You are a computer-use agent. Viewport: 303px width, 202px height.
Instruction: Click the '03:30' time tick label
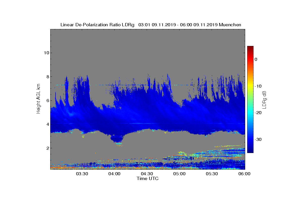pos(82,174)
